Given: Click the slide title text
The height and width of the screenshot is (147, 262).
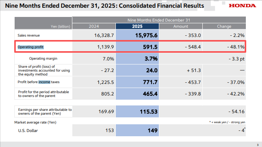Looking at the screenshot, I should coord(104,6).
